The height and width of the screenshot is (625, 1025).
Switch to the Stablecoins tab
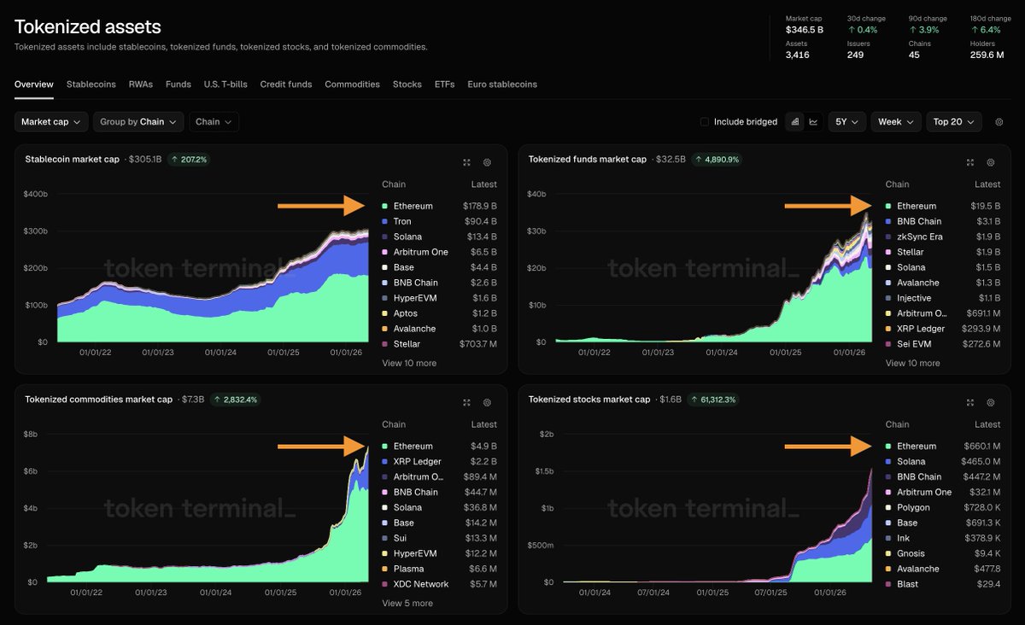pos(91,85)
